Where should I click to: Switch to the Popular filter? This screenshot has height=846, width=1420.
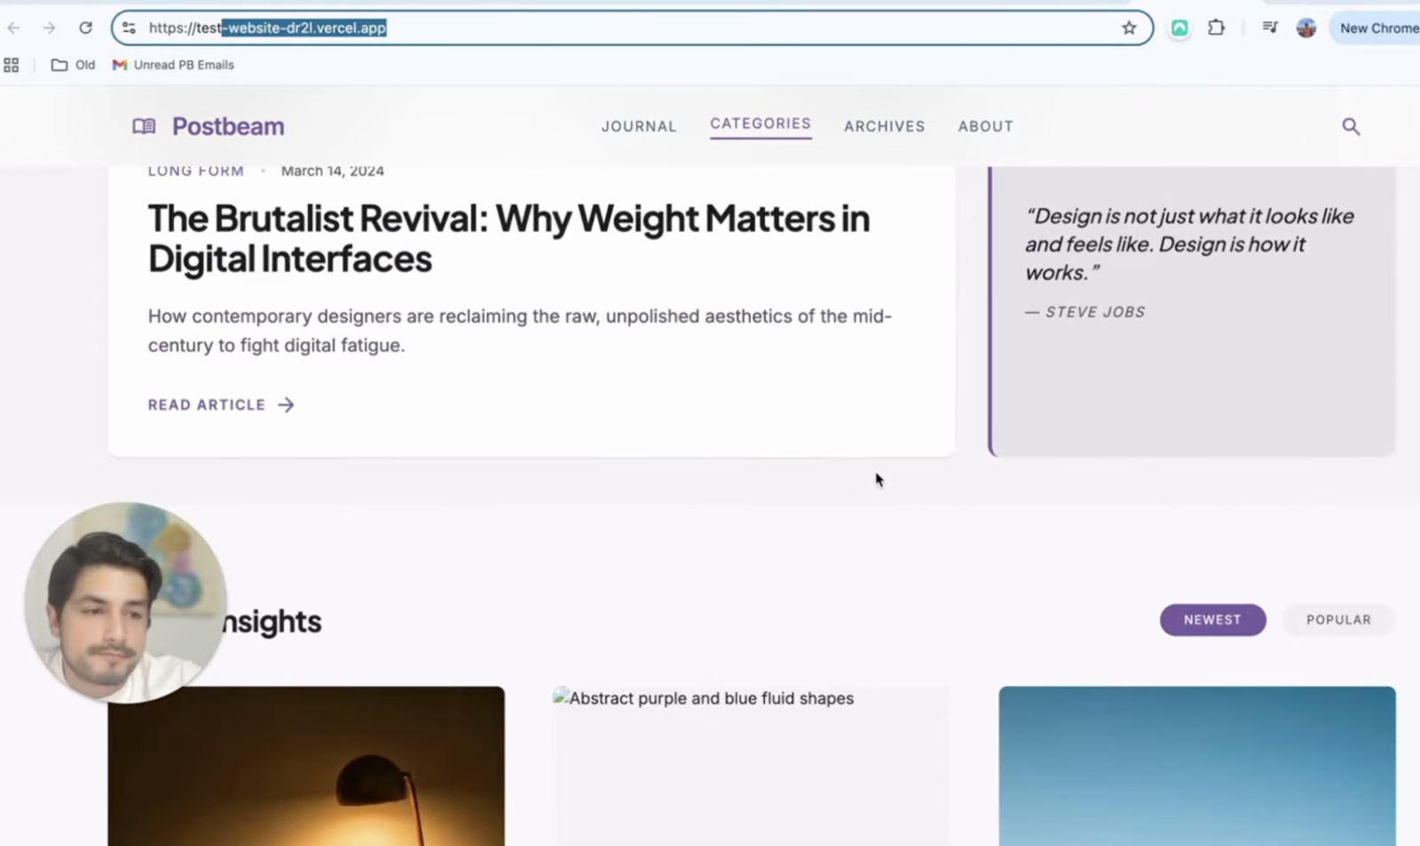click(x=1338, y=620)
